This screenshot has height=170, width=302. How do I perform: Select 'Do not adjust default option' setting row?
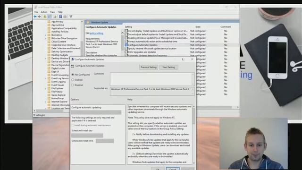(158, 34)
